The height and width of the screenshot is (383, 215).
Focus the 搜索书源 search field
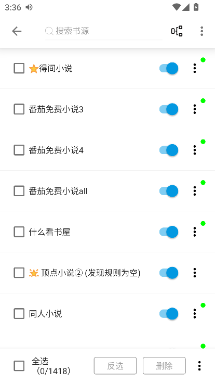click(104, 31)
